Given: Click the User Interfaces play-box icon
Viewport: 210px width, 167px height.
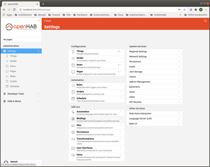Looking at the screenshot, I should click(73, 148).
